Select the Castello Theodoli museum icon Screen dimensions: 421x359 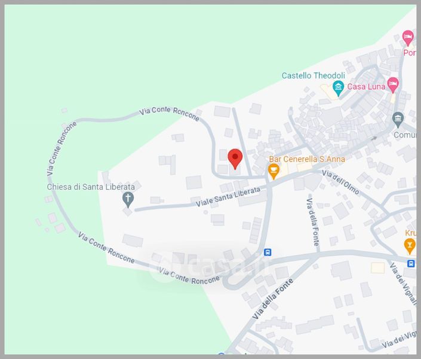point(339,88)
